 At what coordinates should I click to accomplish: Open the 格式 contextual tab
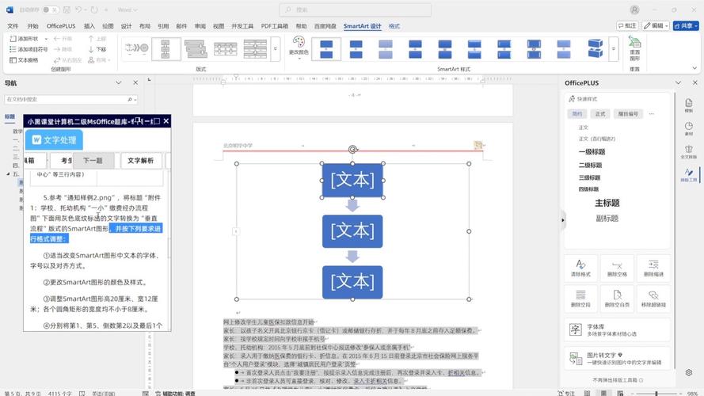[x=394, y=26]
